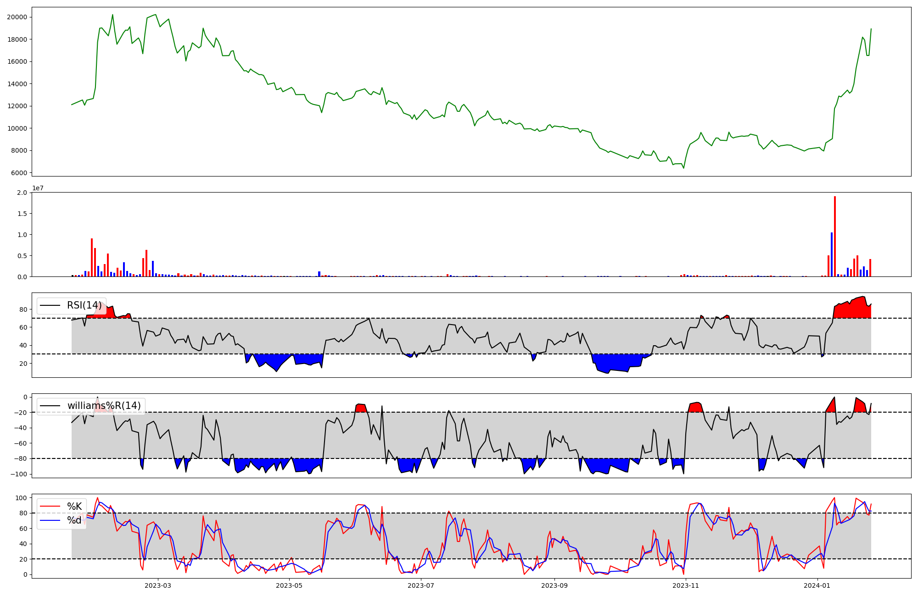This screenshot has width=918, height=596.
Task: Click the 2024-01 x-axis date label
Action: [817, 585]
